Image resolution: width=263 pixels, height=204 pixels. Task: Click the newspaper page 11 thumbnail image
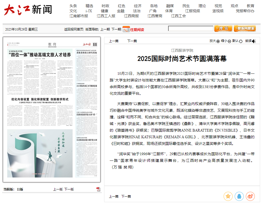pyautogui.click(x=52, y=110)
